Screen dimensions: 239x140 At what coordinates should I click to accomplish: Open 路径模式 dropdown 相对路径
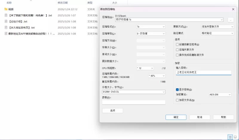pyautogui.click(x=217, y=33)
